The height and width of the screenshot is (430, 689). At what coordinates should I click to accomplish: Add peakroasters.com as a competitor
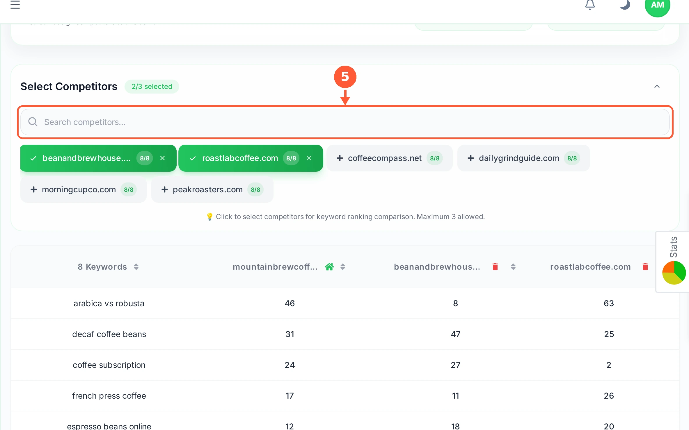[x=212, y=189]
